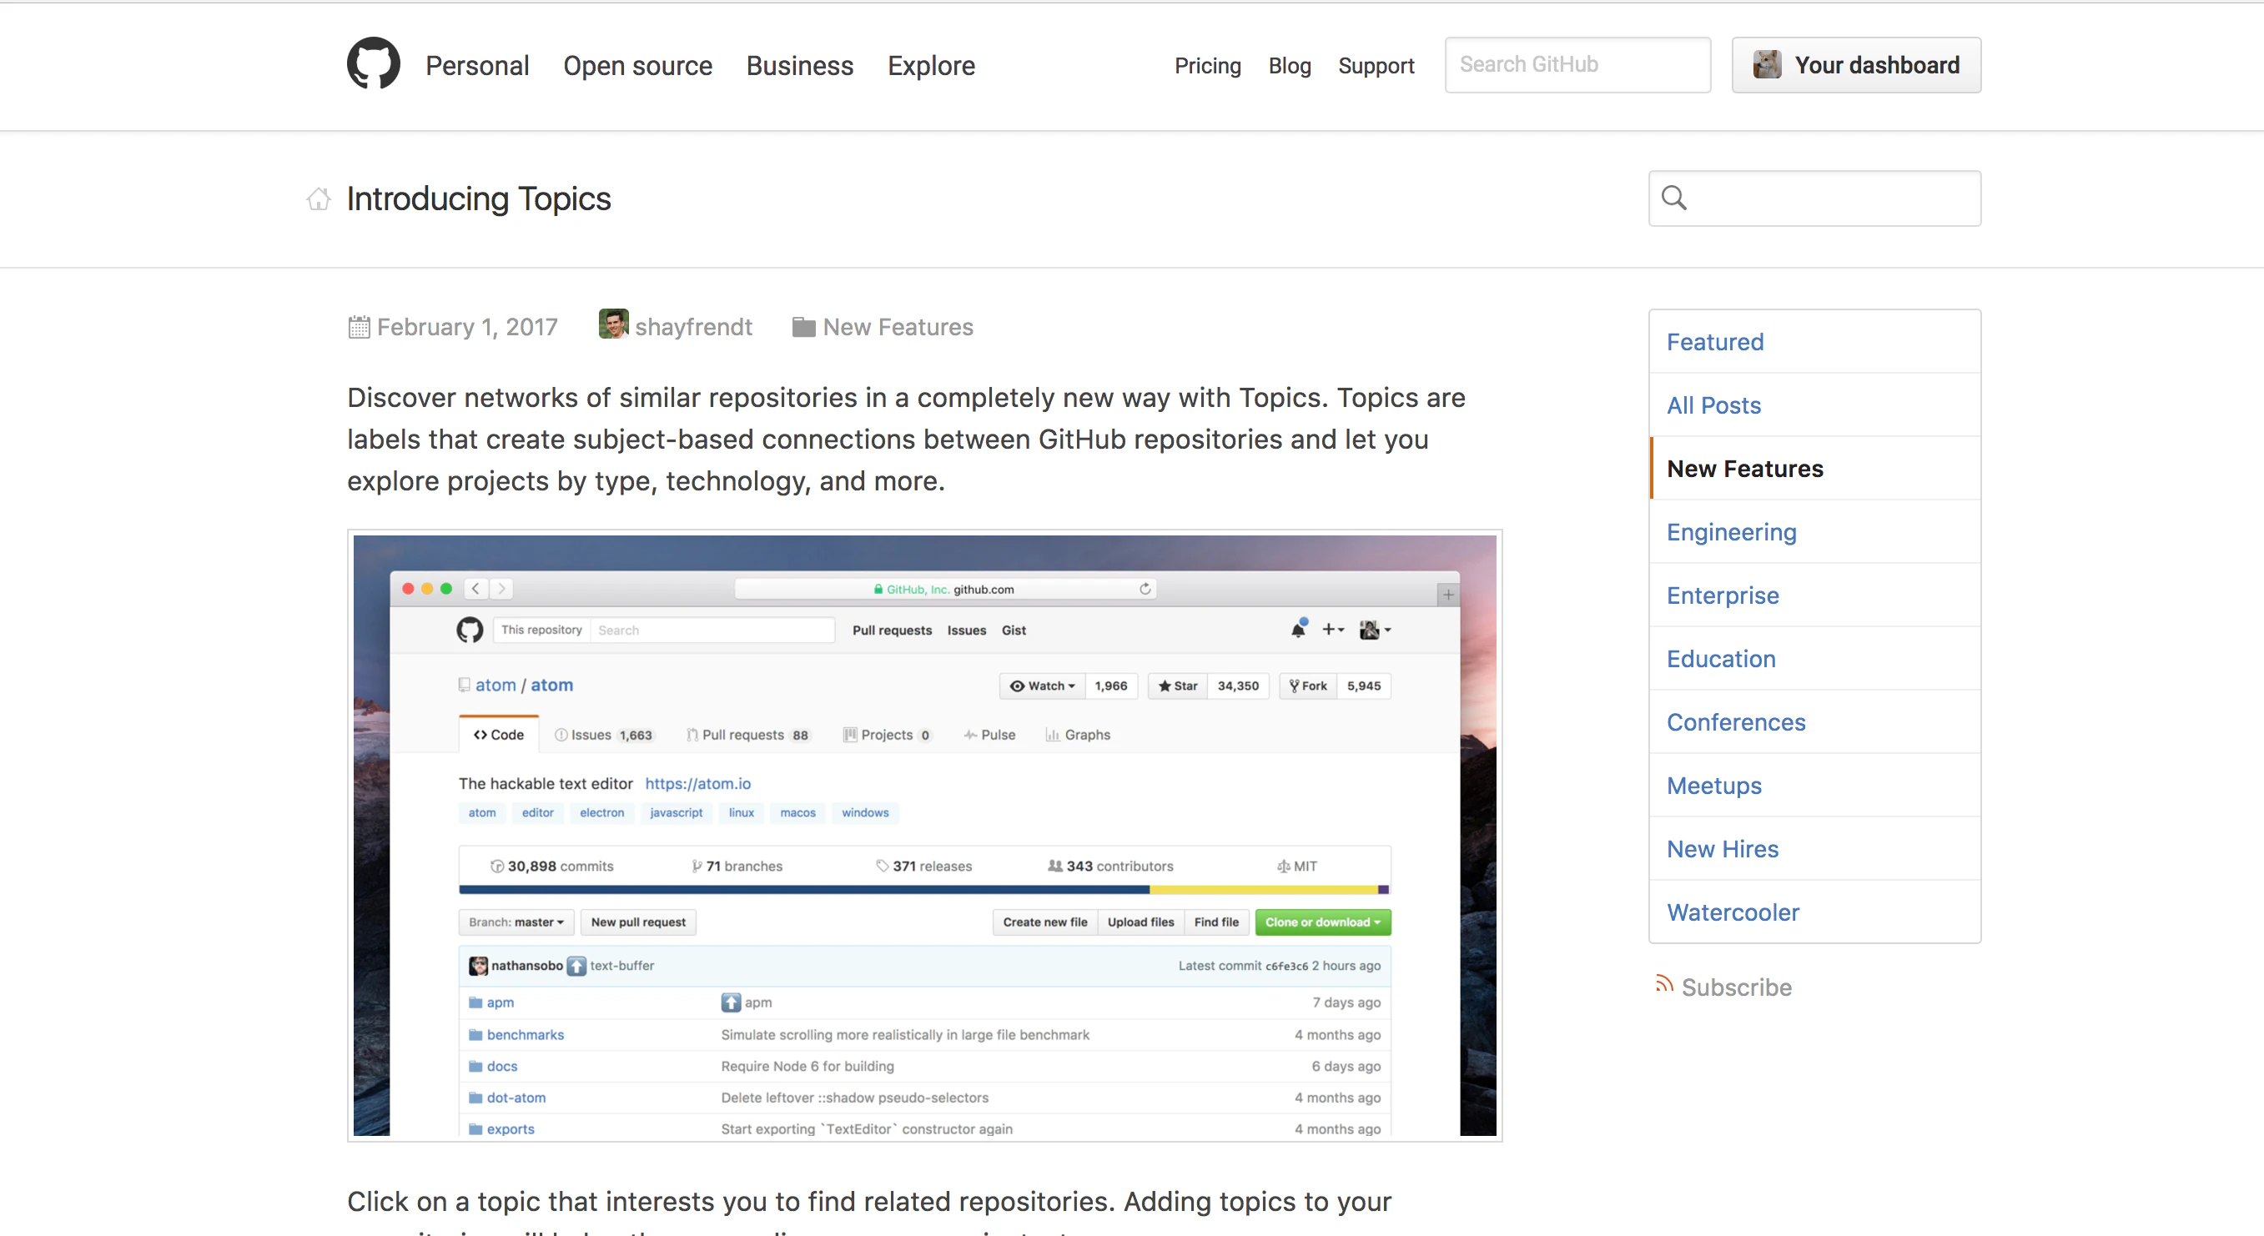This screenshot has height=1236, width=2264.
Task: Open the Support link
Action: tap(1376, 66)
